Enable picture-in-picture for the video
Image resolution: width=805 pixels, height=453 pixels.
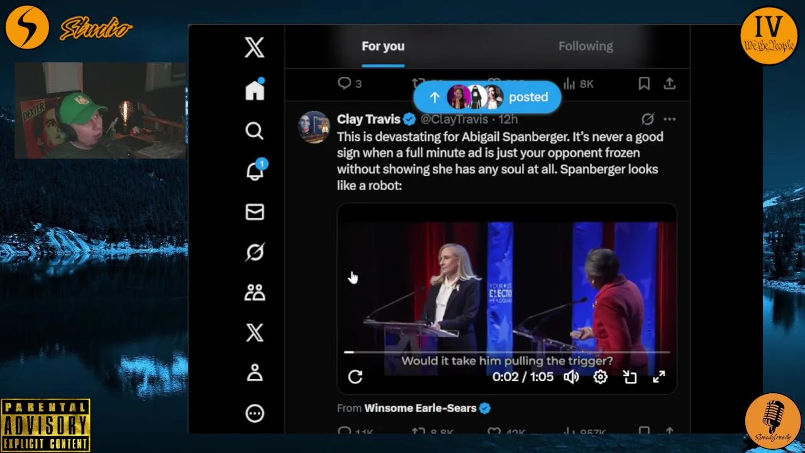(x=630, y=377)
